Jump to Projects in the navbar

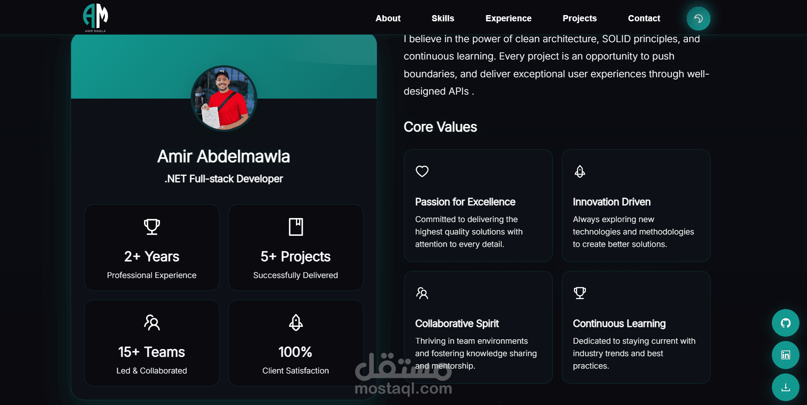(x=579, y=18)
